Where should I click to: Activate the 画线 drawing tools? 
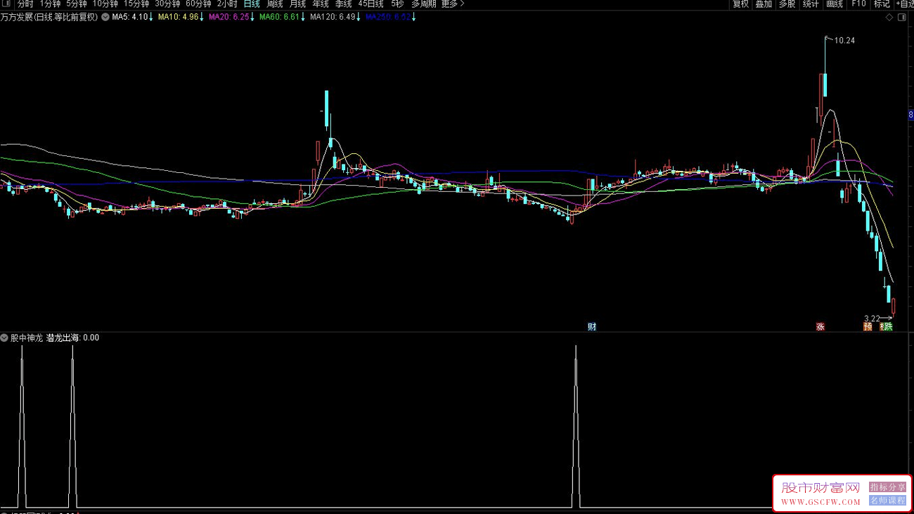[835, 4]
